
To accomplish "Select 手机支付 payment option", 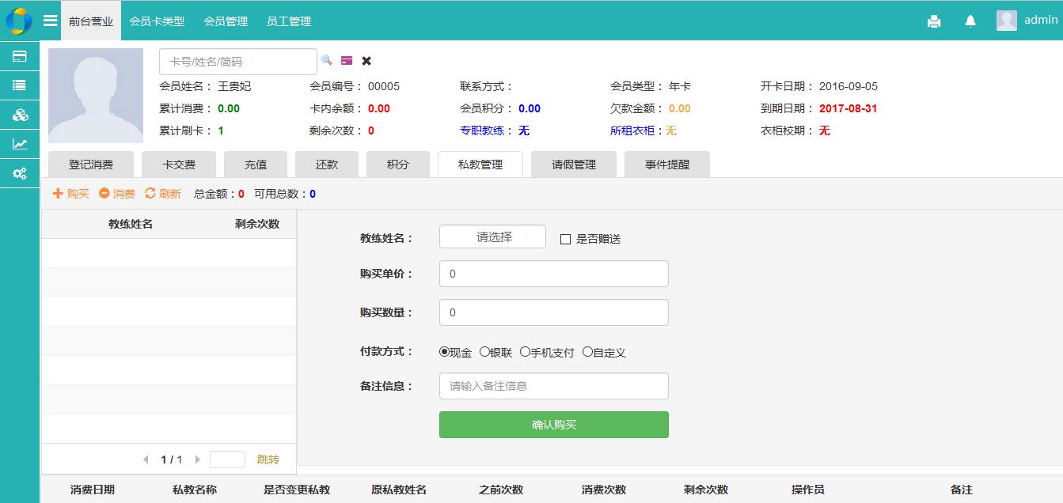I will point(525,352).
